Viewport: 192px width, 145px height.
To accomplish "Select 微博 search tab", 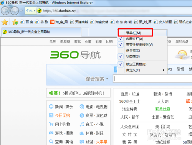I will click(180, 69).
